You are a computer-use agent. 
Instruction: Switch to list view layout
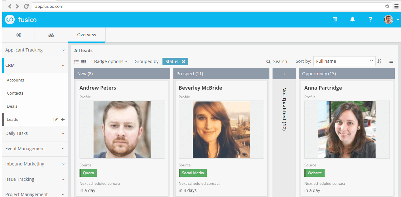pos(76,62)
